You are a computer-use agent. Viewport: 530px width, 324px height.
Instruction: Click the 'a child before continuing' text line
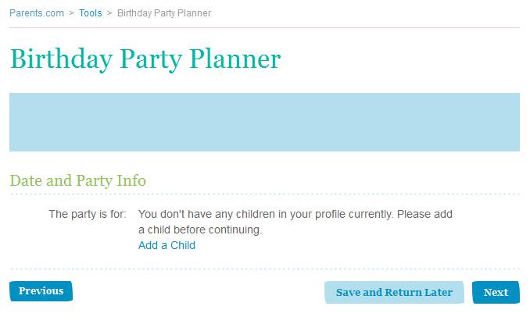coord(199,230)
